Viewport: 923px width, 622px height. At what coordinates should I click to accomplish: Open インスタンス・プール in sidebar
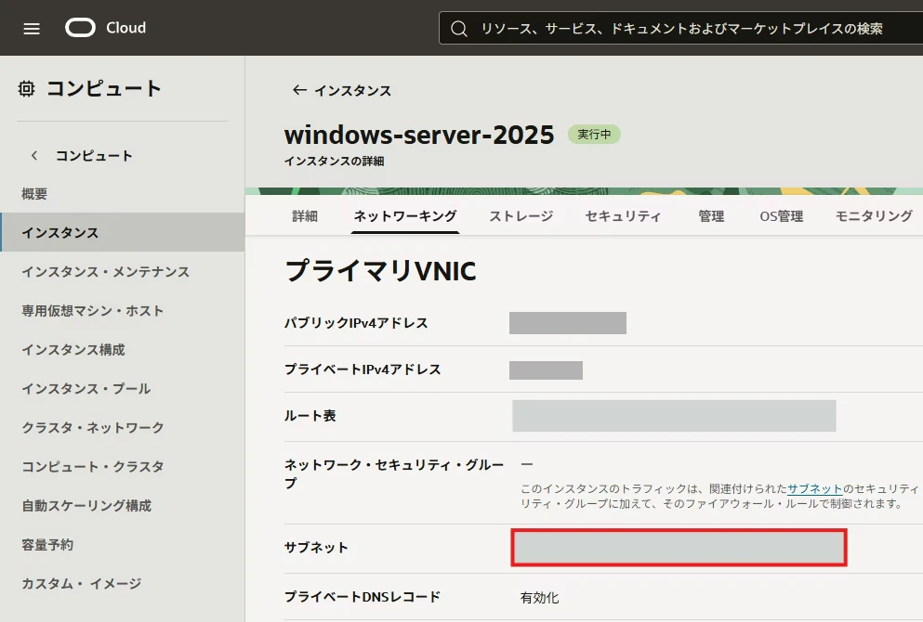86,389
